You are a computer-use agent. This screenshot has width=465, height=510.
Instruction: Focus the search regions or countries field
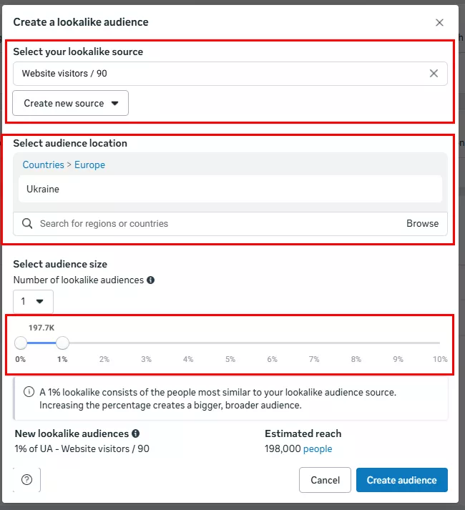215,223
